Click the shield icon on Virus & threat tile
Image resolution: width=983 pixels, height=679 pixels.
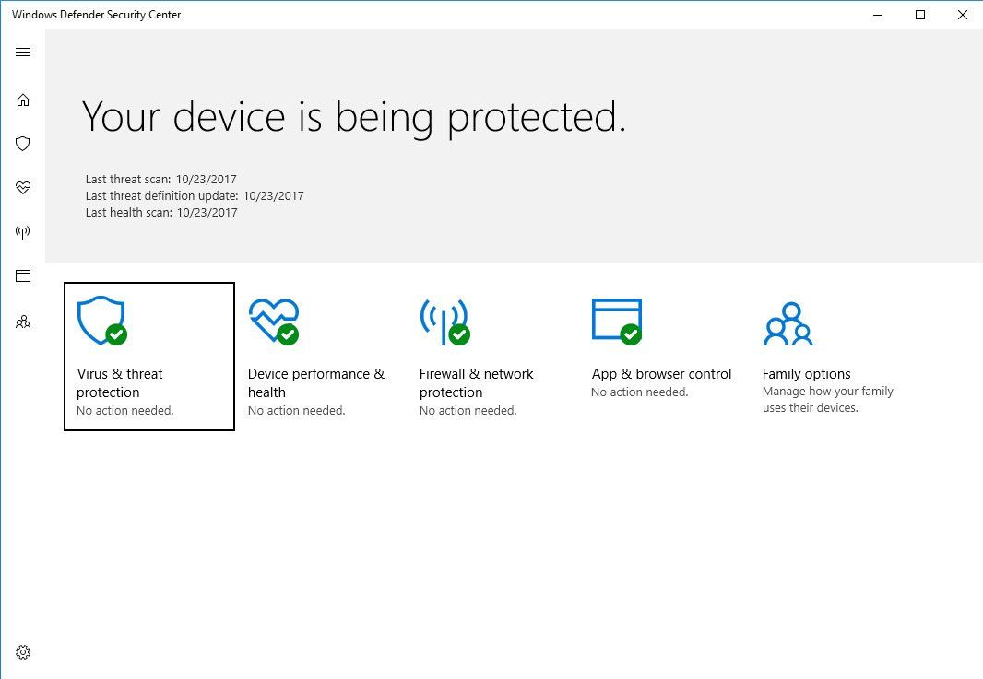(x=101, y=321)
